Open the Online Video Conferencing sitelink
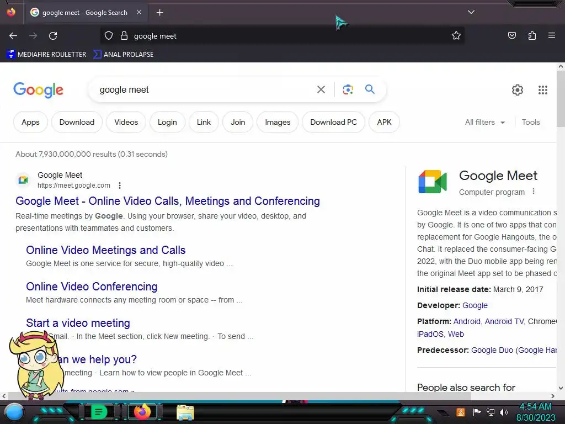Image resolution: width=565 pixels, height=424 pixels. 92,287
